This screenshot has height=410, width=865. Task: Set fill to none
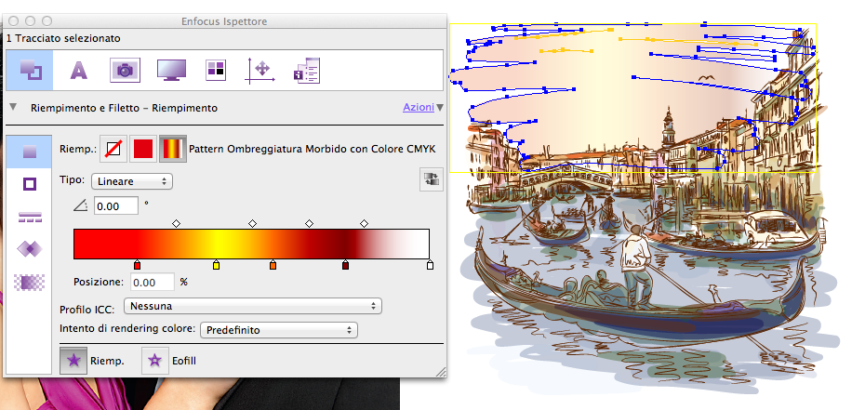tap(113, 148)
